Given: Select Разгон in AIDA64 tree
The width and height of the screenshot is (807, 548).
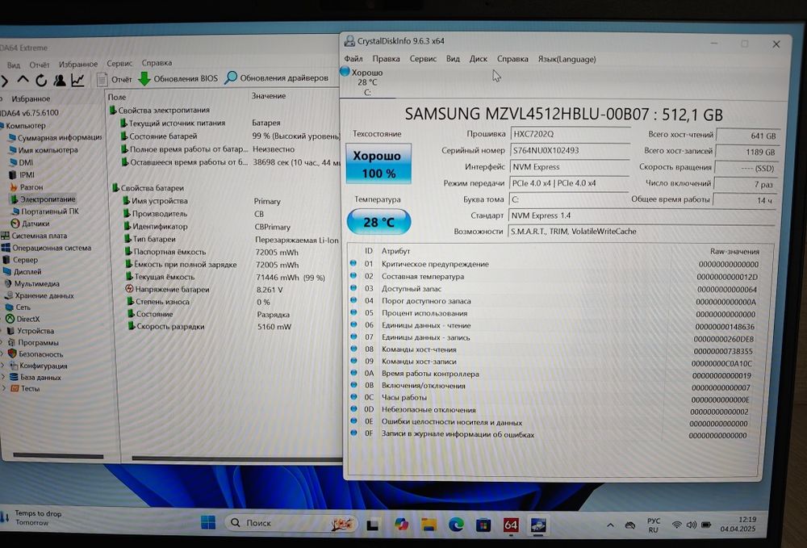Looking at the screenshot, I should pos(27,186).
